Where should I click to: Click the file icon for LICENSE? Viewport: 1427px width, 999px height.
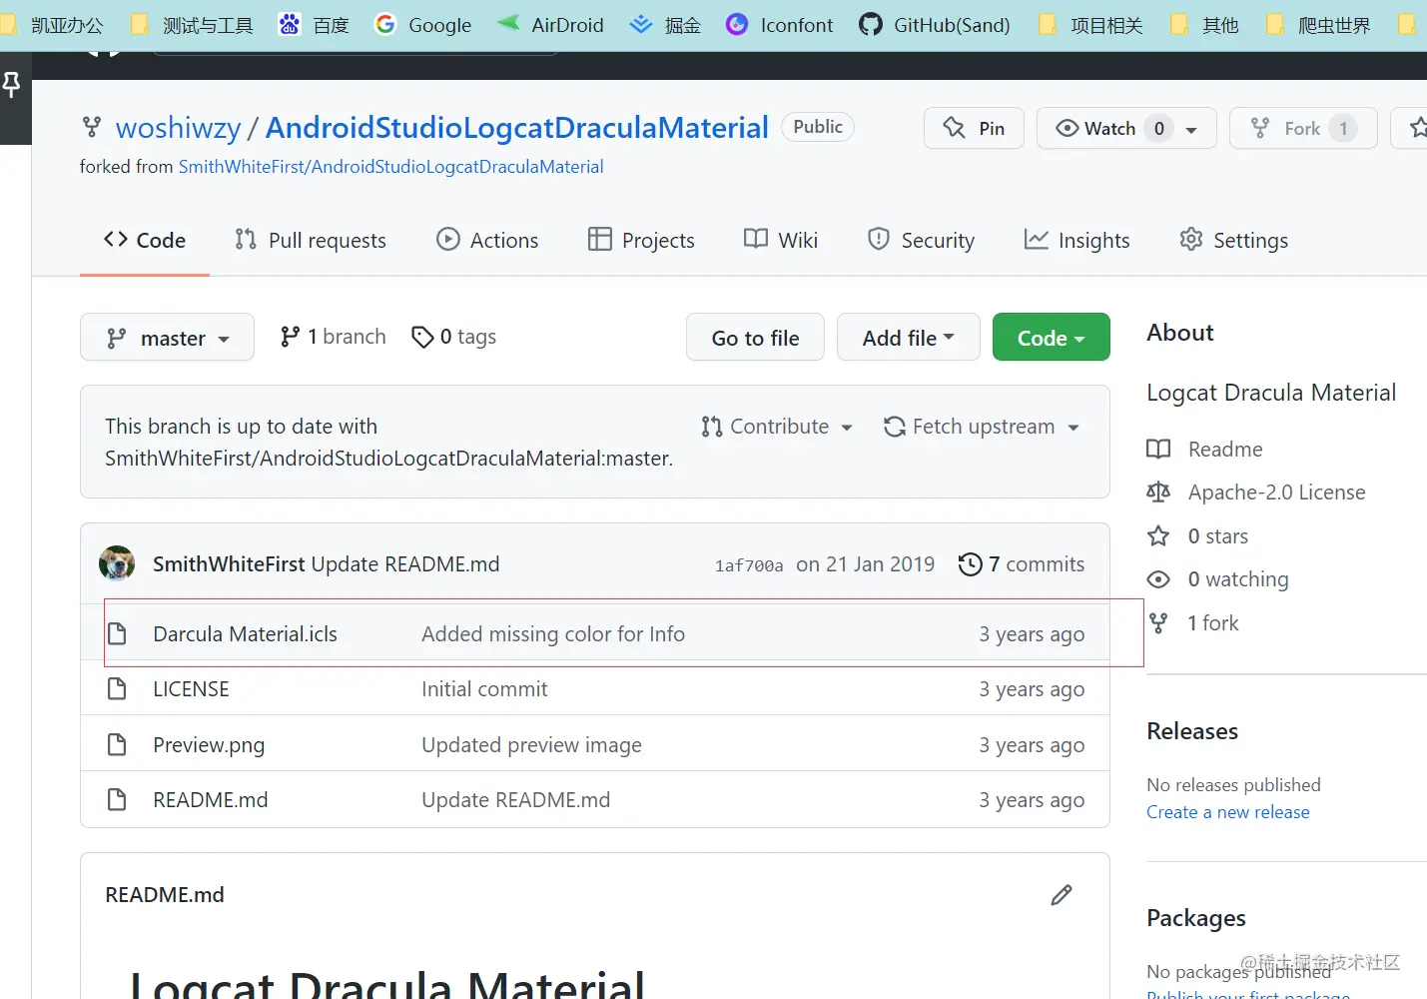117,688
